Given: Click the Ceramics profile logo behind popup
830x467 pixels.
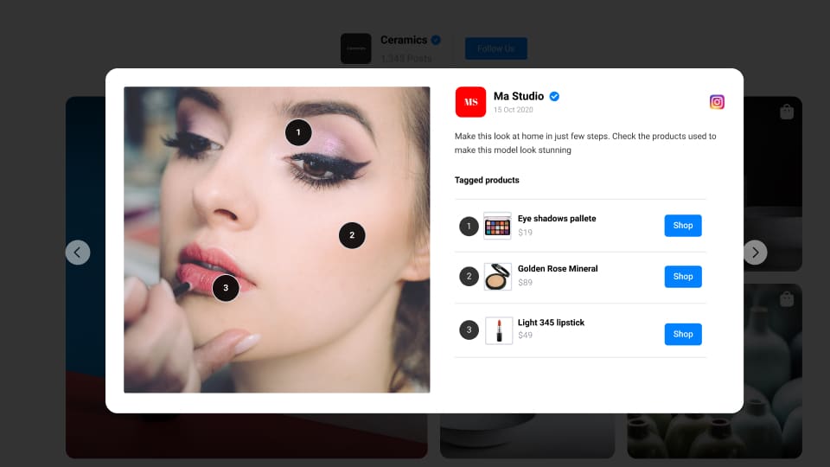Looking at the screenshot, I should (355, 48).
